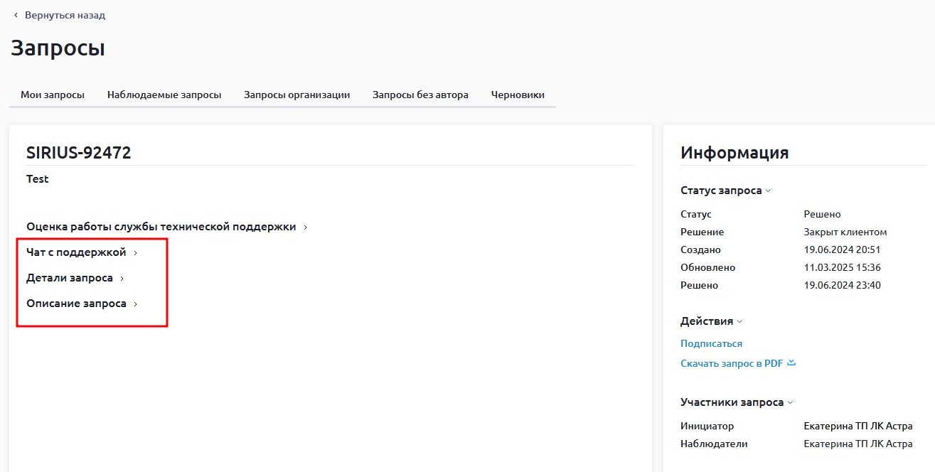
Task: Open the Черновики tab
Action: point(518,95)
